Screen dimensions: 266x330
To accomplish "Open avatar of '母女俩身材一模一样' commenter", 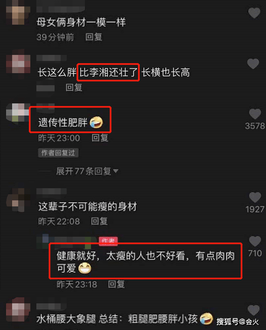I will point(18,13).
